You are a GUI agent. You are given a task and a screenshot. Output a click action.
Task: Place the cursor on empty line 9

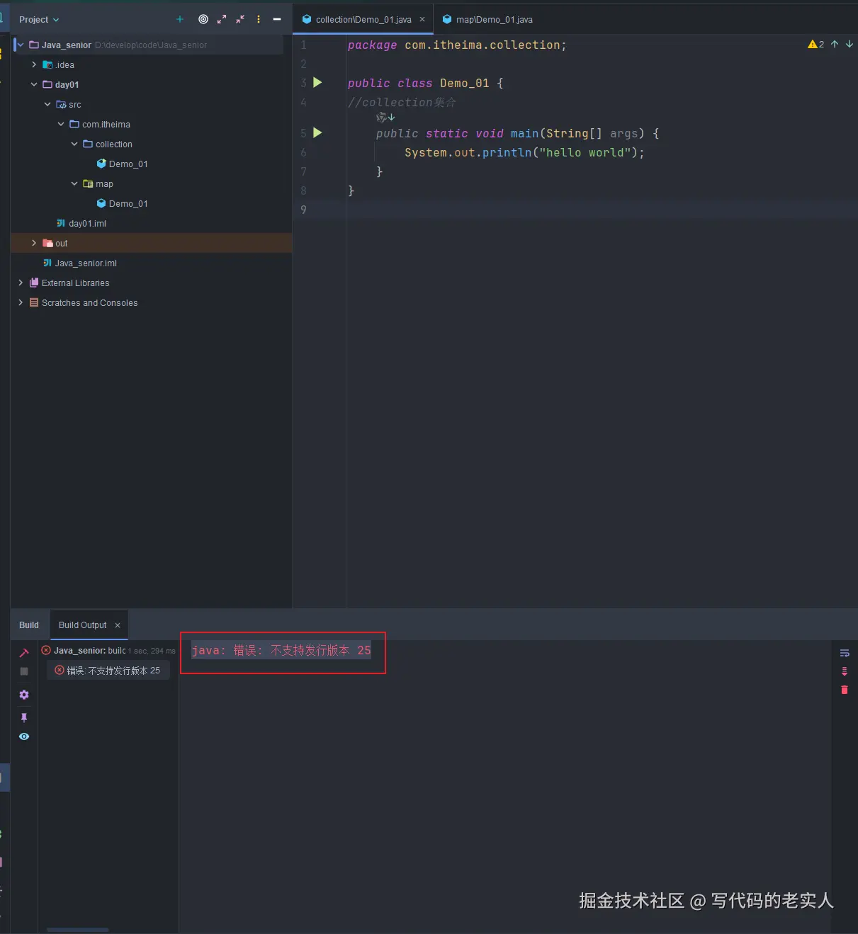pyautogui.click(x=602, y=210)
